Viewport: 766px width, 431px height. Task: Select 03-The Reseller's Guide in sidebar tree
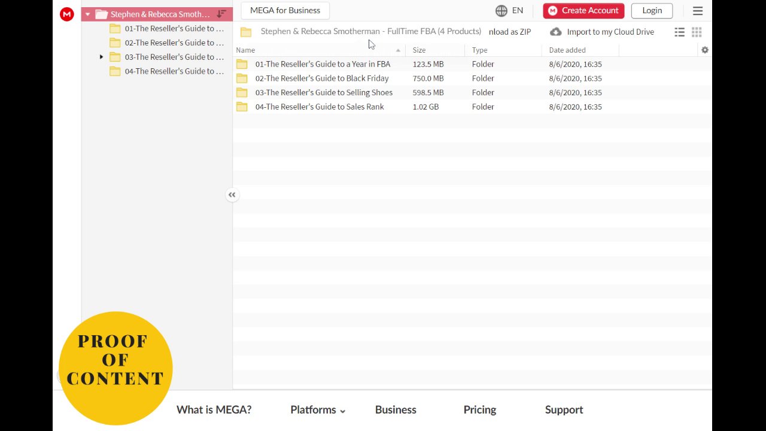point(174,57)
